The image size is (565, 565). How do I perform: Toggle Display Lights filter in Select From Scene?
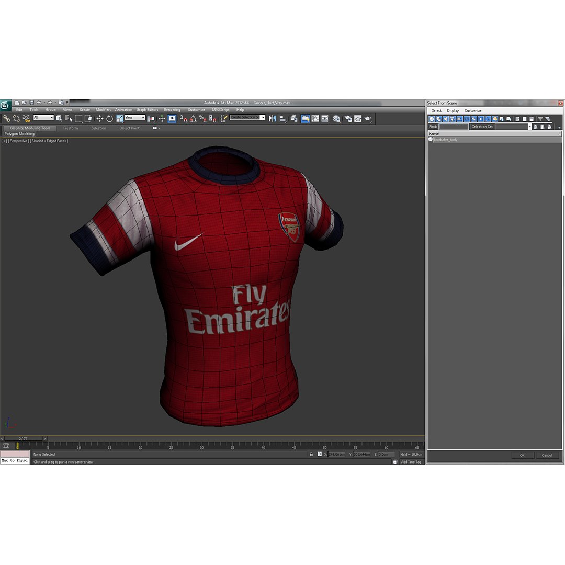tap(445, 119)
